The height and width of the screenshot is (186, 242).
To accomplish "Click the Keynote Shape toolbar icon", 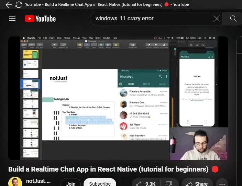I will click(x=101, y=45).
